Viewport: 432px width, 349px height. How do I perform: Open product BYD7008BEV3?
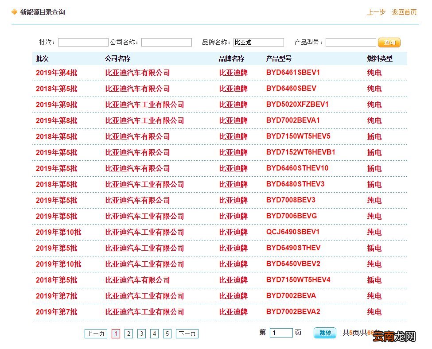click(x=291, y=200)
